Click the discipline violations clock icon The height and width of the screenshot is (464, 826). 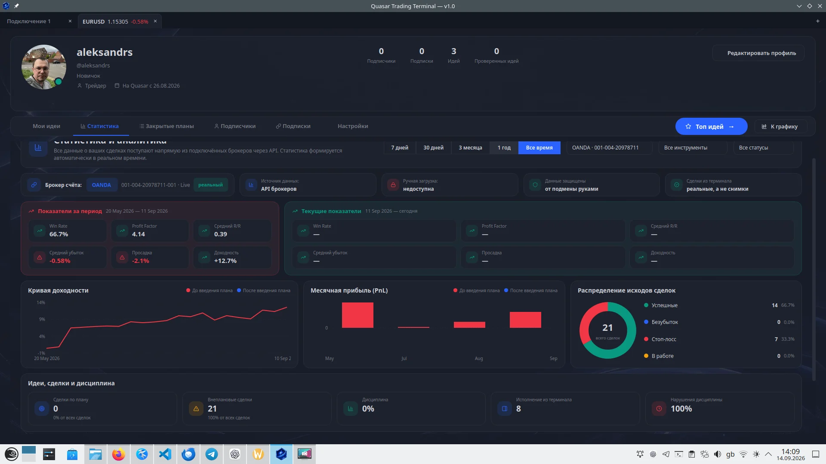pyautogui.click(x=659, y=409)
